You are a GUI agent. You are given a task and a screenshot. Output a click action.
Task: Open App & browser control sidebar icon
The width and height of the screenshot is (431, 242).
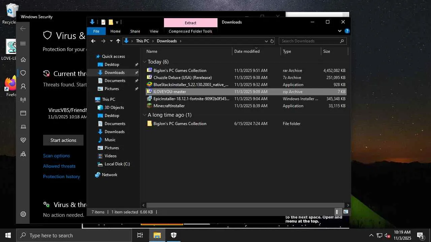pos(23,113)
